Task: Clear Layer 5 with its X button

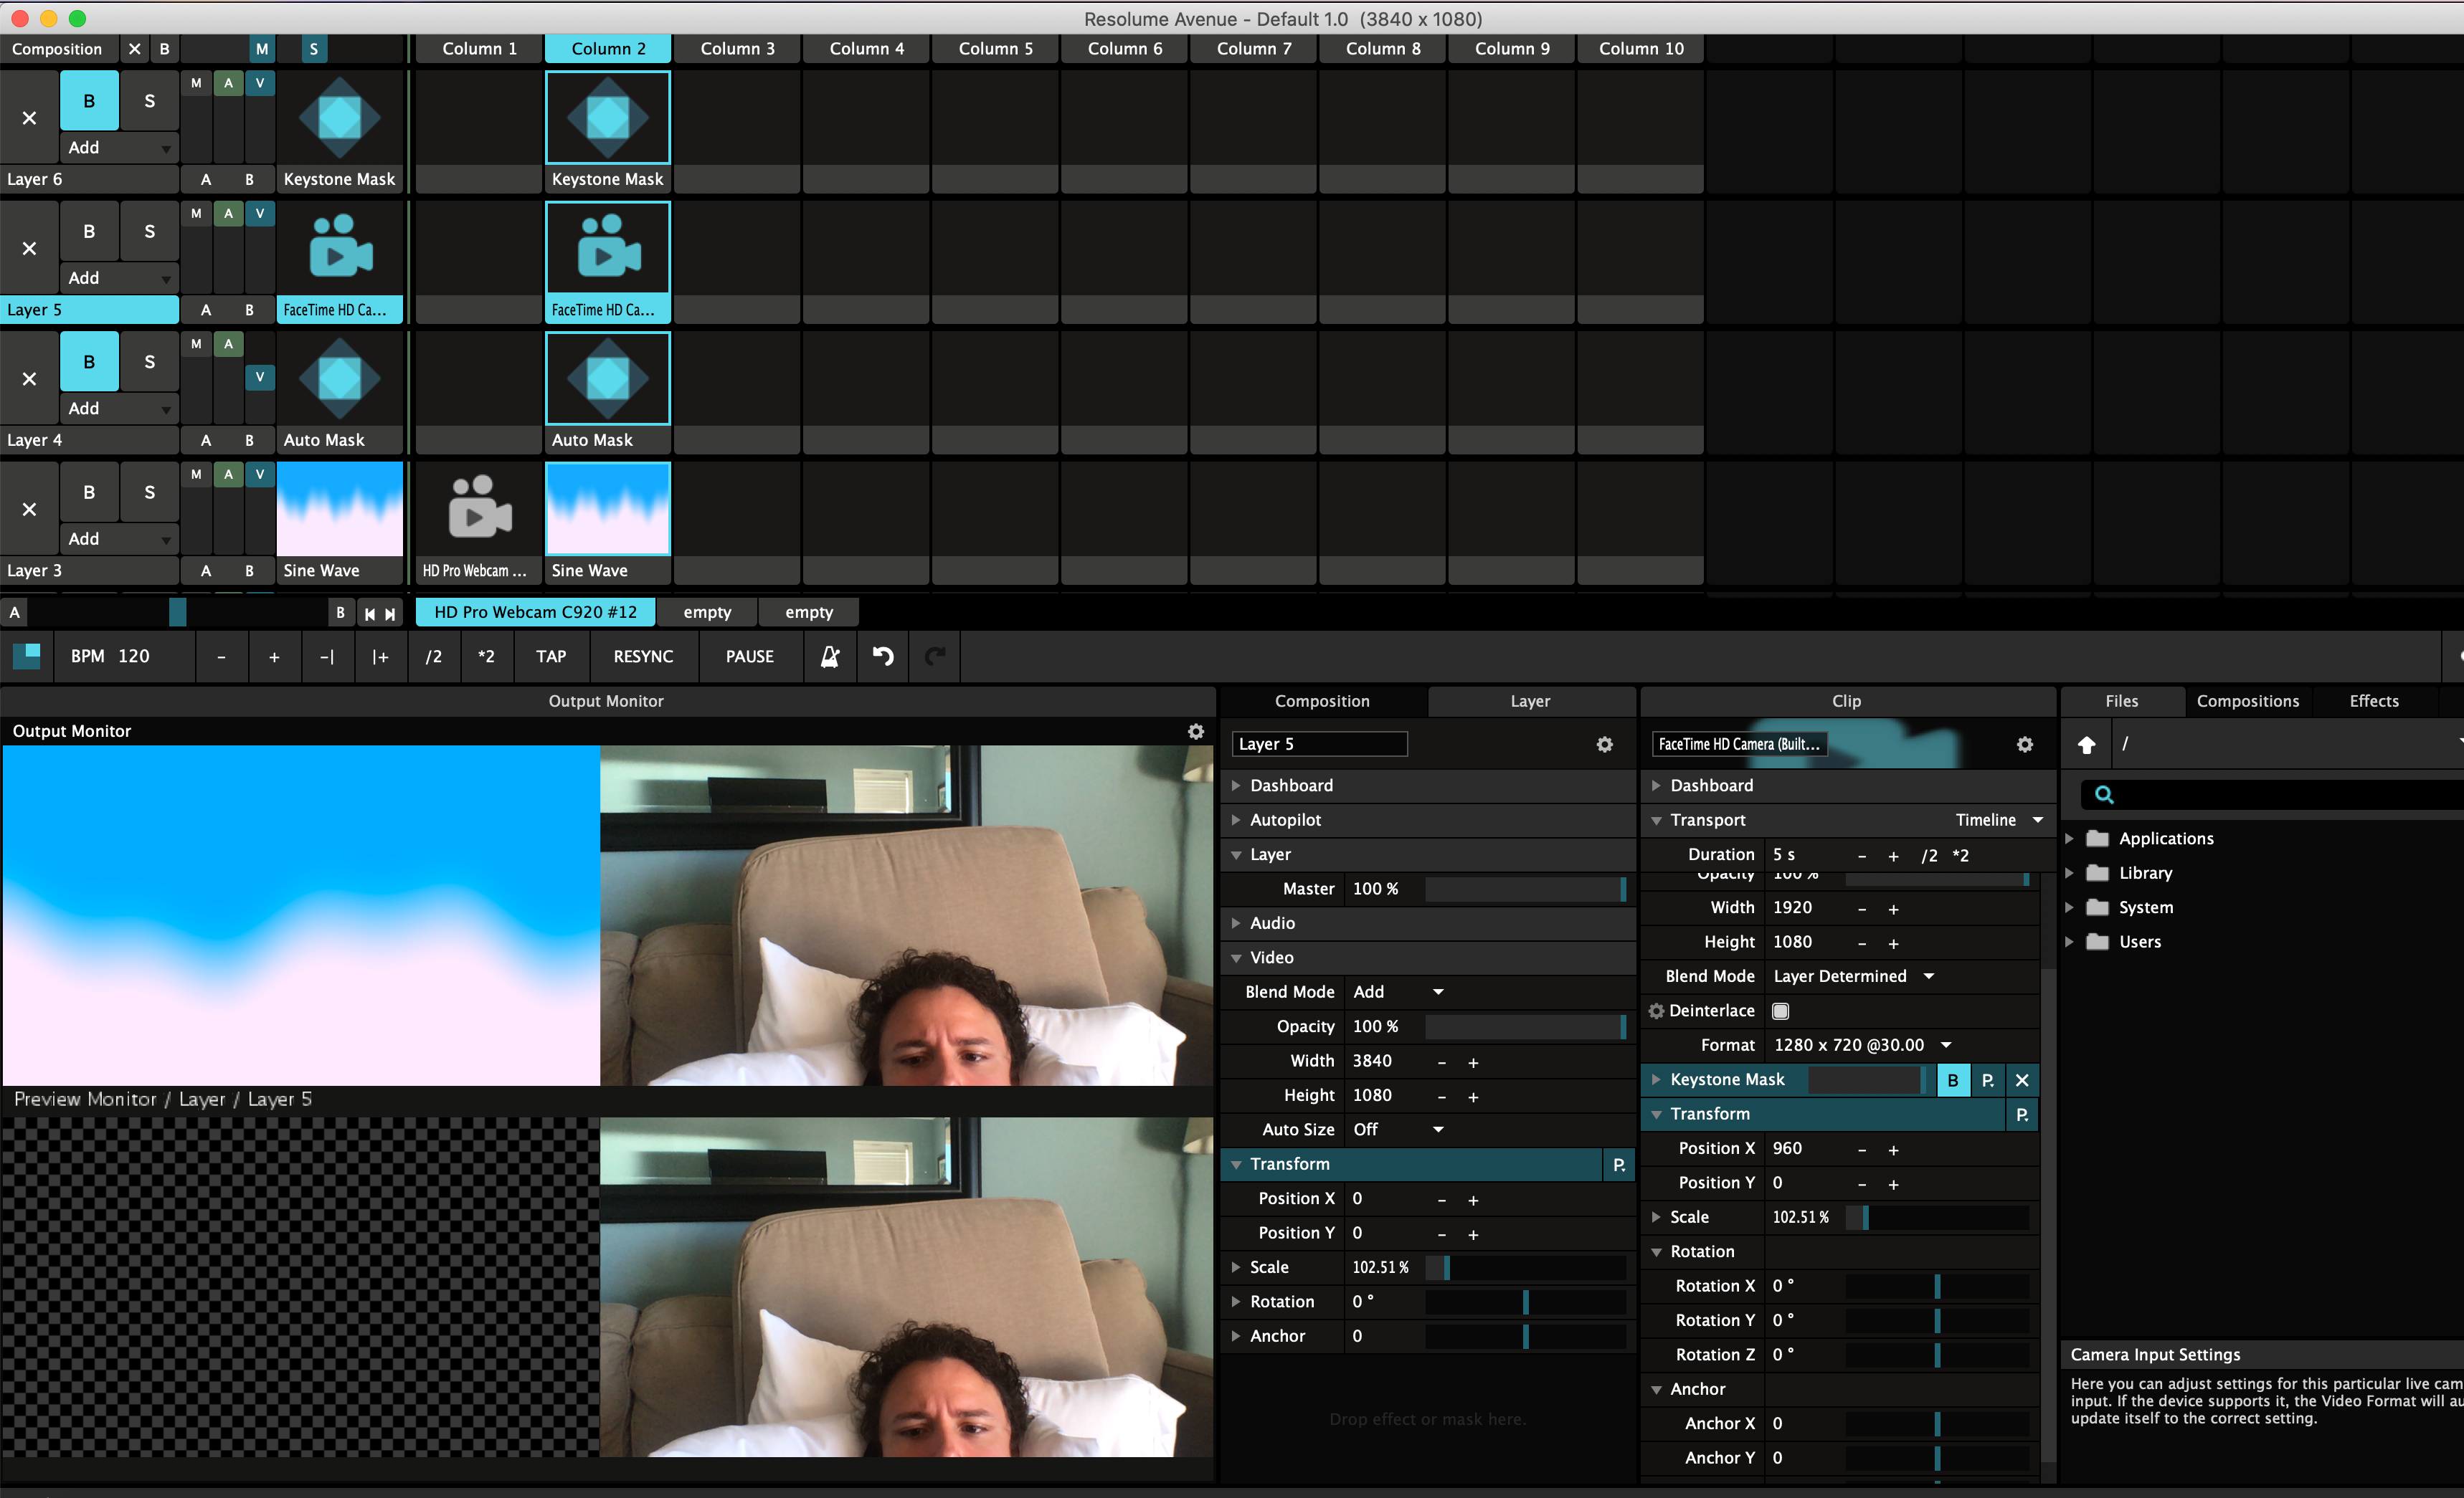Action: click(x=29, y=249)
